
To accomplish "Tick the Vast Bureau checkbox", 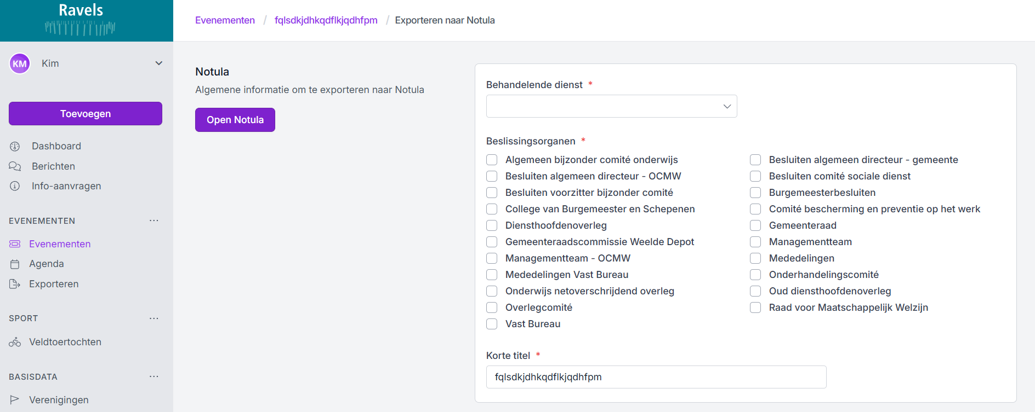I will [x=492, y=324].
